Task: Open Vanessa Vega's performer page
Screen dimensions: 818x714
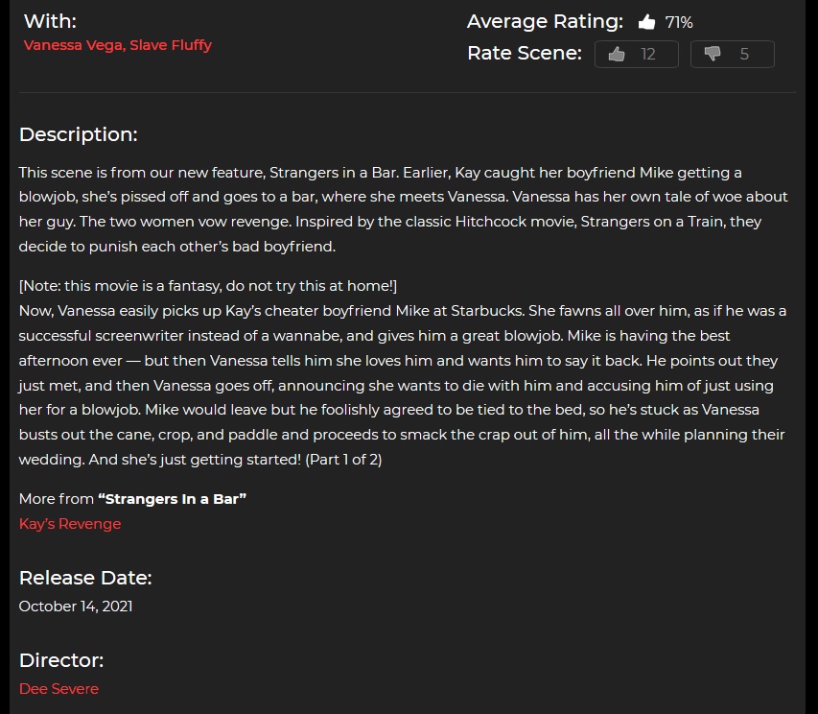Action: coord(73,45)
